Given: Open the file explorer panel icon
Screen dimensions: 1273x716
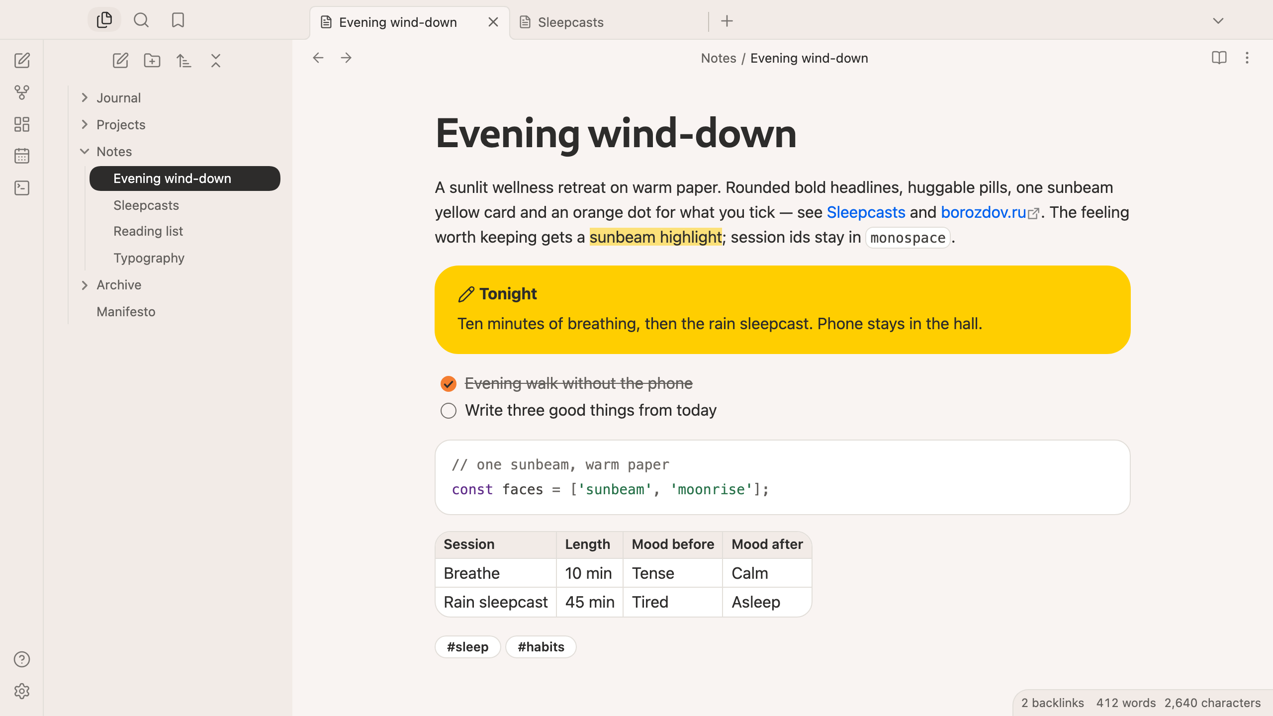Looking at the screenshot, I should click(104, 20).
